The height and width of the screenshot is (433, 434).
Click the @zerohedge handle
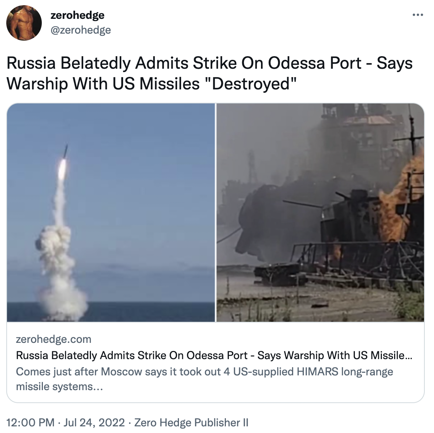pyautogui.click(x=81, y=30)
